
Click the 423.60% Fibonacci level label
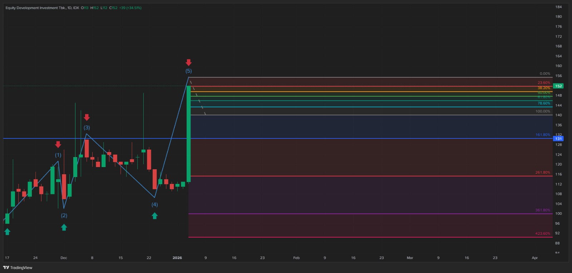543,234
